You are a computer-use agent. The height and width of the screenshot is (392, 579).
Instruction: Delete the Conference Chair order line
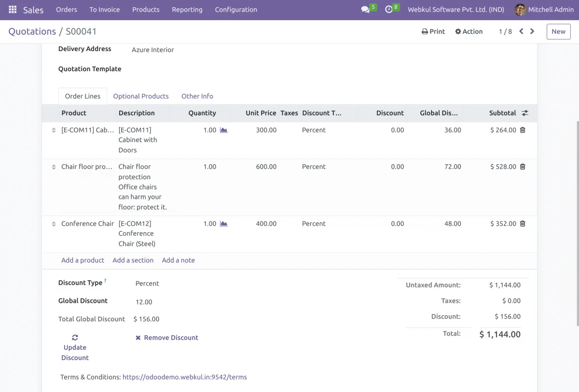tap(523, 223)
